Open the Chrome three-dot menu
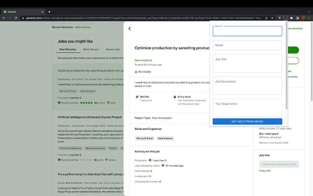This screenshot has width=313, height=196. pyautogui.click(x=309, y=18)
